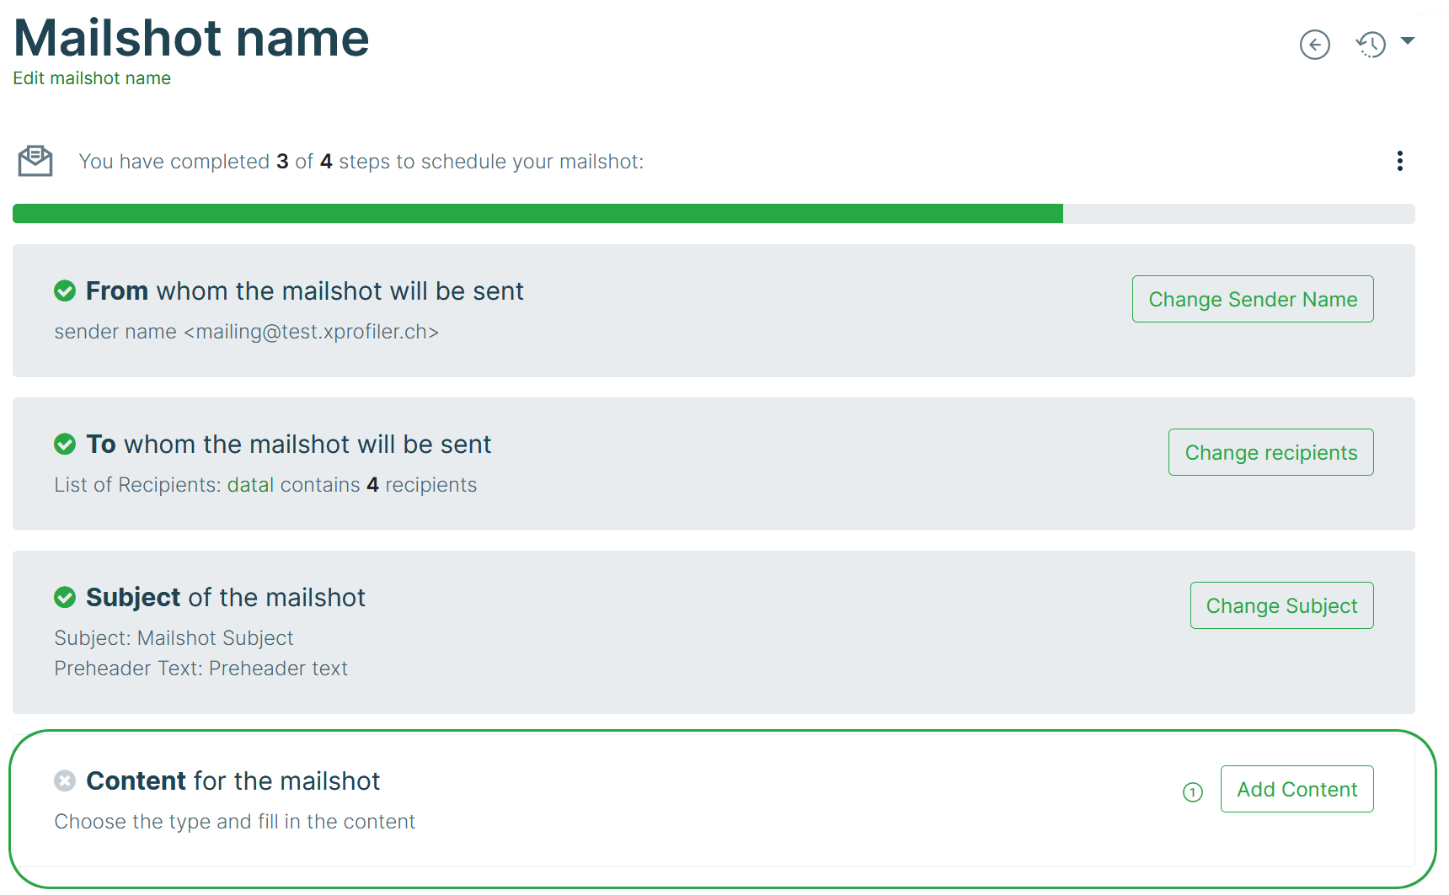Open the history clock icon
Screen dimensions: 1449x895
click(x=1371, y=45)
